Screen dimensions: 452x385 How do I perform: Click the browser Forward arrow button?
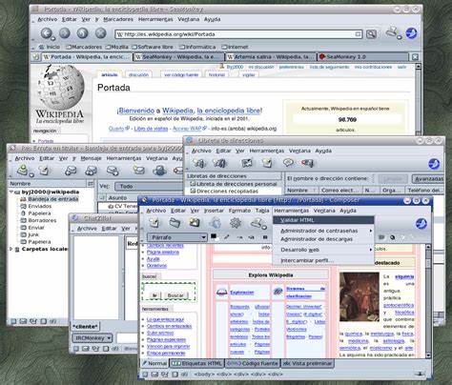[65, 32]
